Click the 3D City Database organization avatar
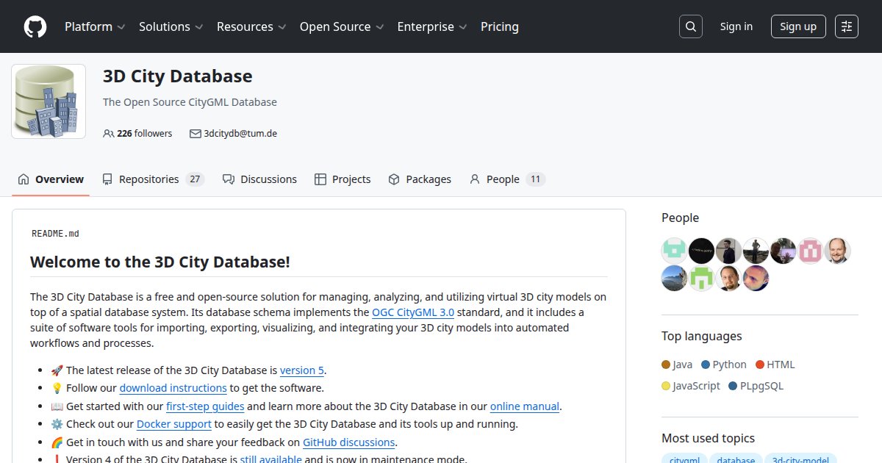Viewport: 882px width, 463px height. pyautogui.click(x=49, y=101)
